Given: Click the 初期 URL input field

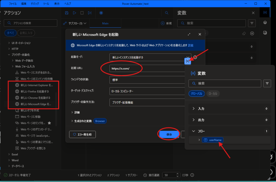Looking at the screenshot, I should click(x=147, y=68).
